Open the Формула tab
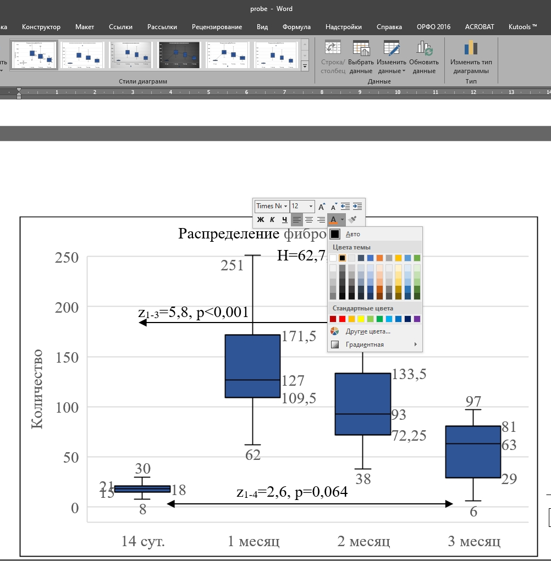Viewport: 551px width, 561px height. point(296,27)
